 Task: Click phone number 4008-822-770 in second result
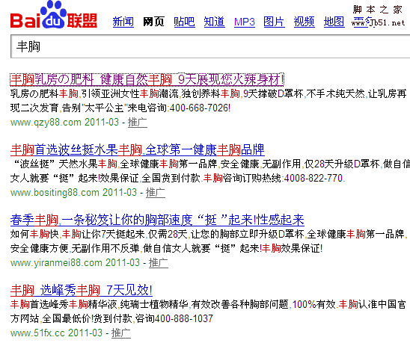[313, 178]
